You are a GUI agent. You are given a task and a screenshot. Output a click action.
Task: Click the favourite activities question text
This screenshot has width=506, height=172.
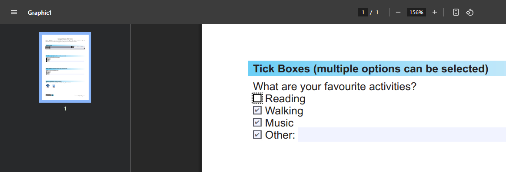pos(335,87)
